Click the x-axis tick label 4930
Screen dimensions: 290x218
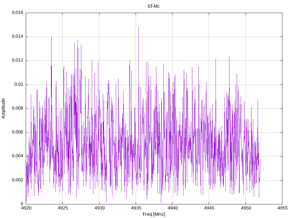click(x=99, y=208)
